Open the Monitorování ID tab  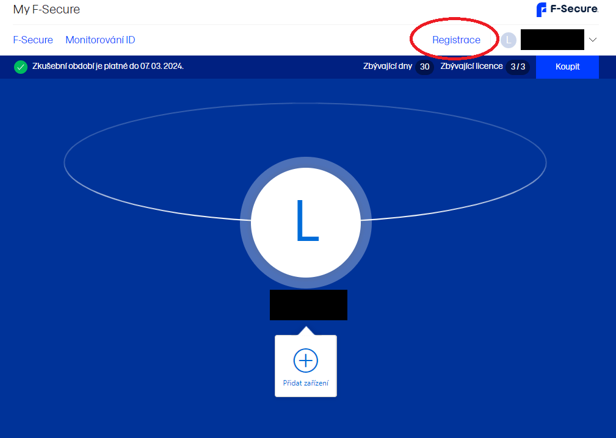tap(100, 40)
